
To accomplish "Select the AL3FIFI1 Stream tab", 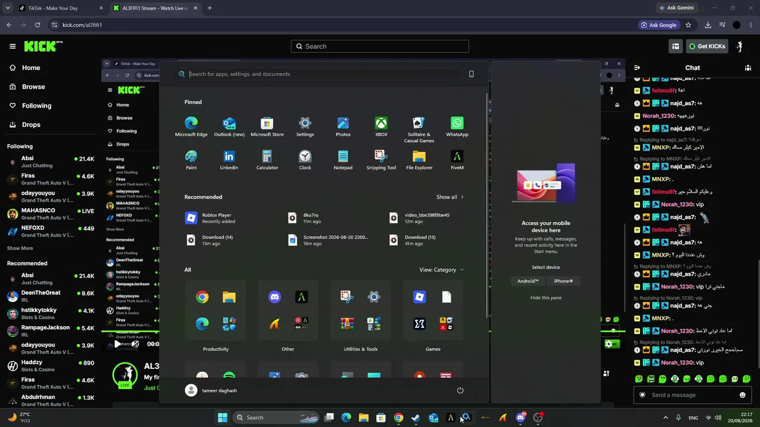I will [x=155, y=8].
